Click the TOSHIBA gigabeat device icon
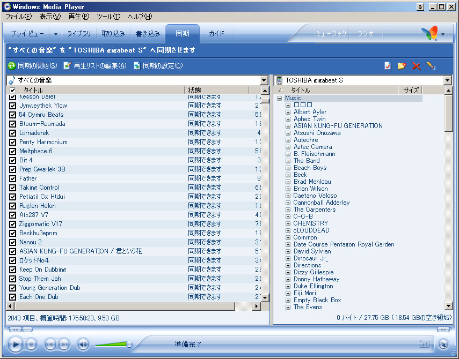Screen dimensions: 459x359 coord(280,80)
